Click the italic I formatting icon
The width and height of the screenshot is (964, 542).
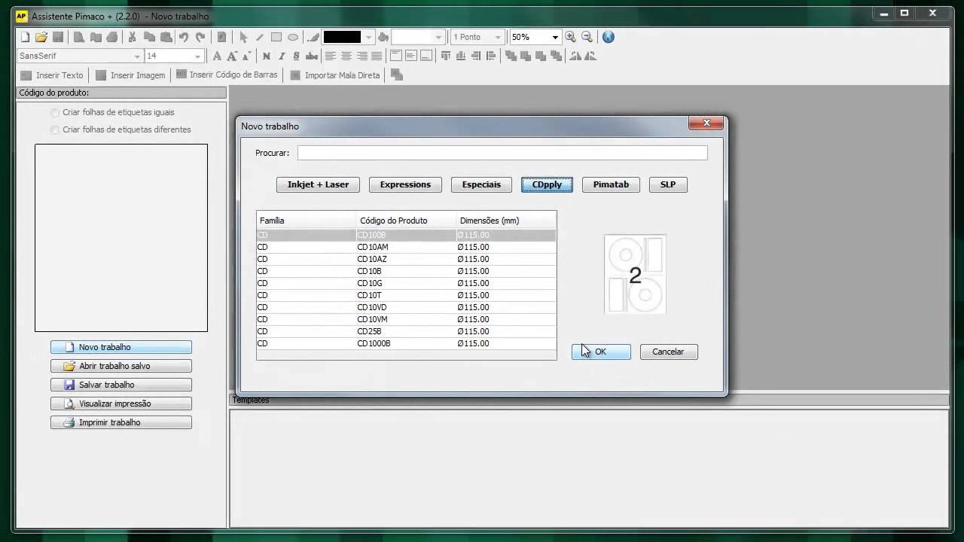click(282, 56)
